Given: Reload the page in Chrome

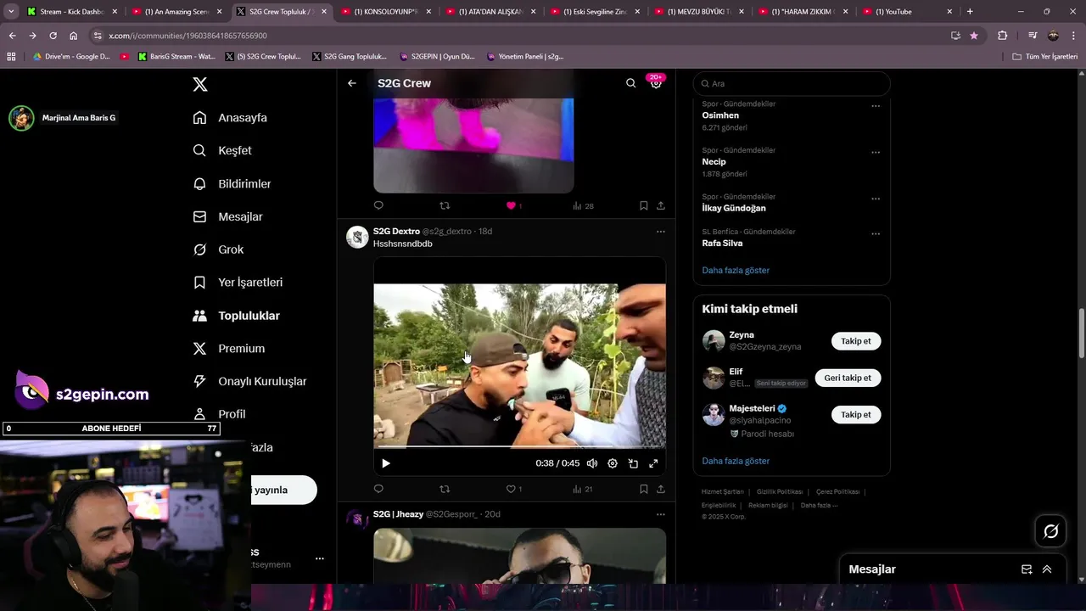Looking at the screenshot, I should coord(53,36).
